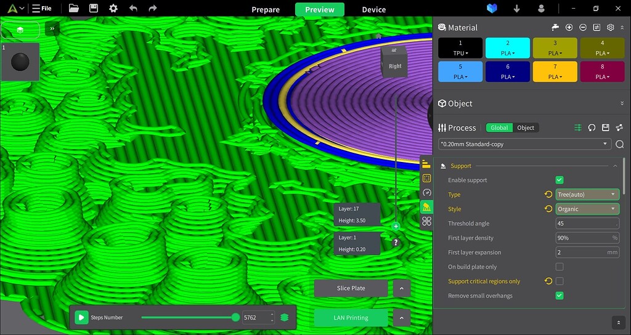Play the print step simulation
Image resolution: width=631 pixels, height=335 pixels.
(81, 318)
